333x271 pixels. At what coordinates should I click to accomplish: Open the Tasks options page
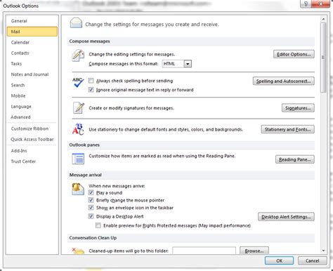pyautogui.click(x=32, y=64)
